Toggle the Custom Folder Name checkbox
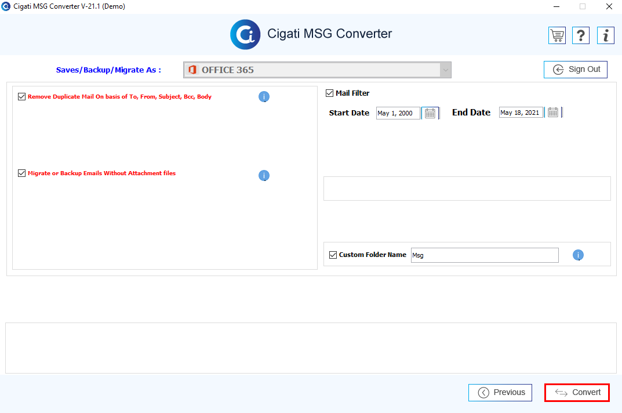 pos(333,255)
